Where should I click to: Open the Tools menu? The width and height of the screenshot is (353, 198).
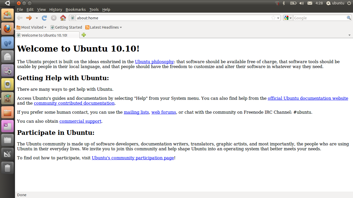click(x=94, y=10)
